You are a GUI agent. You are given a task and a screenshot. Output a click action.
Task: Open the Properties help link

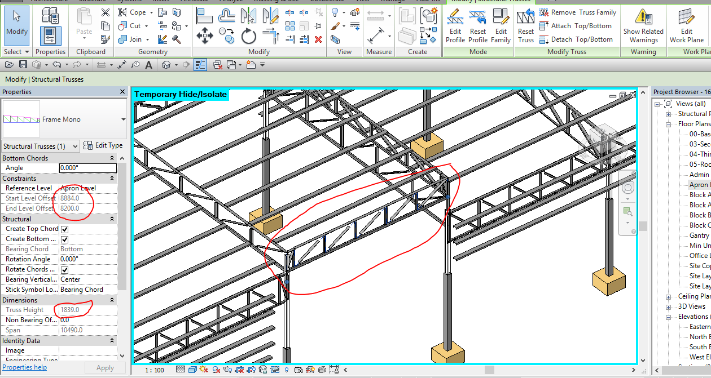point(25,367)
